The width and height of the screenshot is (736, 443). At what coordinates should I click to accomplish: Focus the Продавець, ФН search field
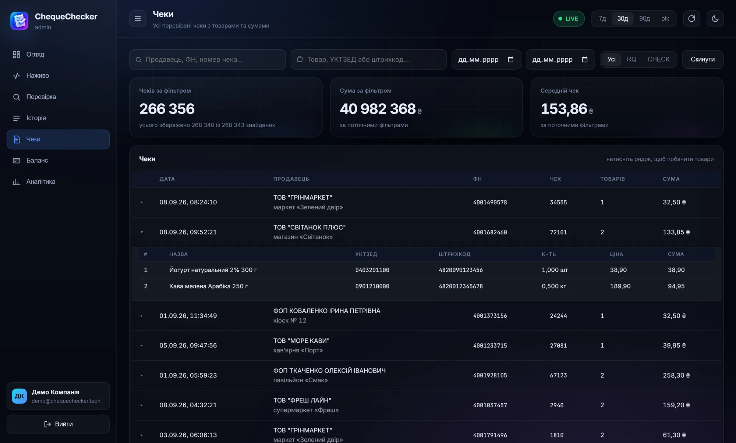tap(208, 60)
